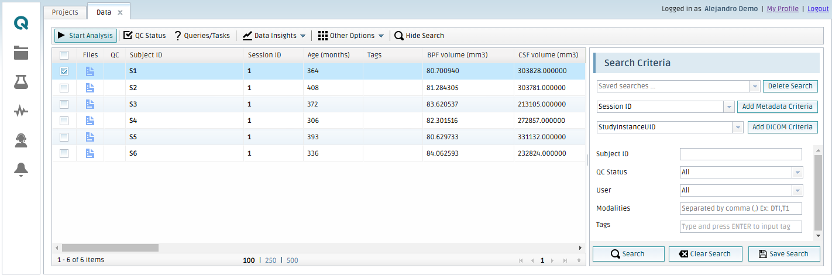
Task: Open the files icon for subject S3
Action: [90, 104]
